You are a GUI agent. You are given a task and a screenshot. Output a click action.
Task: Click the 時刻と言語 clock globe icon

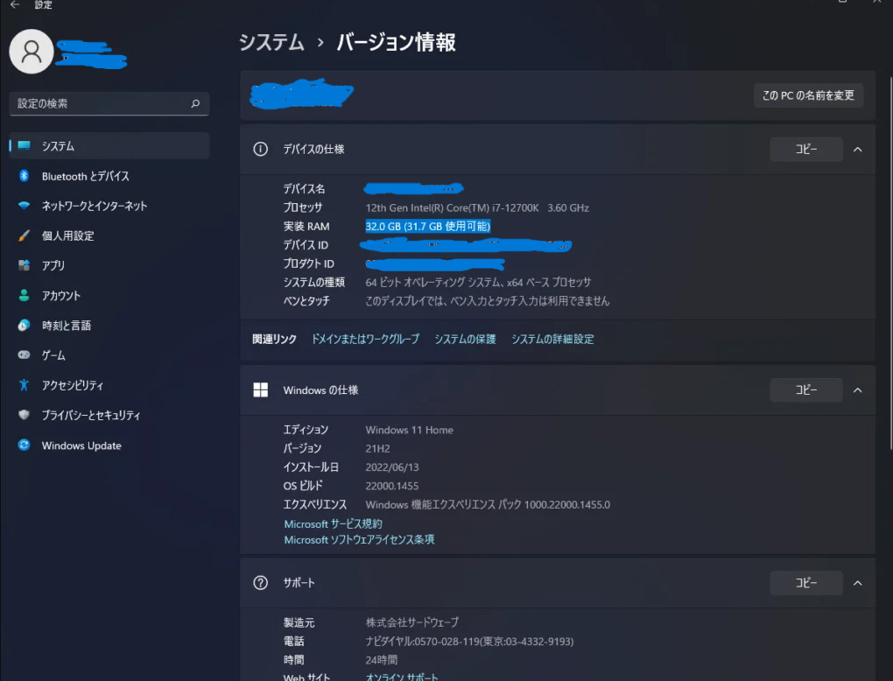24,325
